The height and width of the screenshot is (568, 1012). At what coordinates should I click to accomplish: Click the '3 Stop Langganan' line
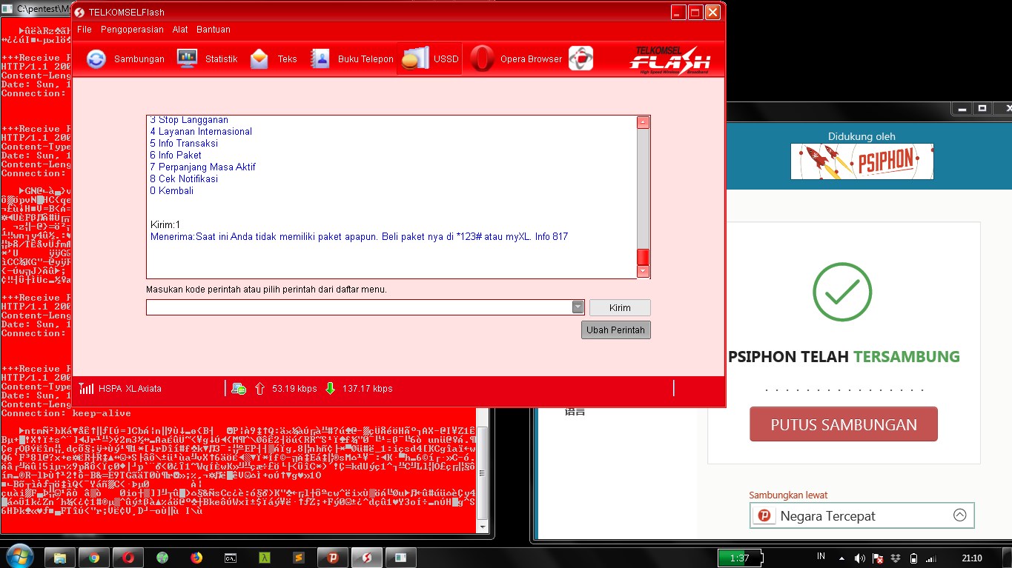tap(189, 119)
